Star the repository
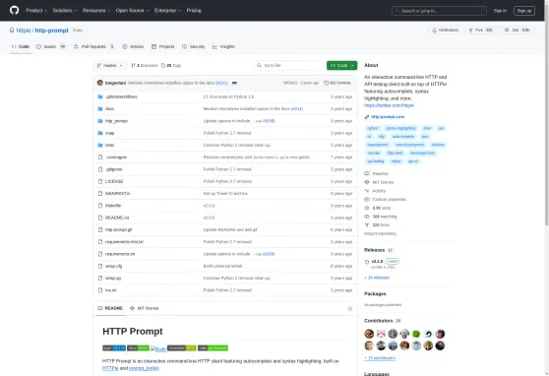The height and width of the screenshot is (376, 549). click(x=518, y=31)
